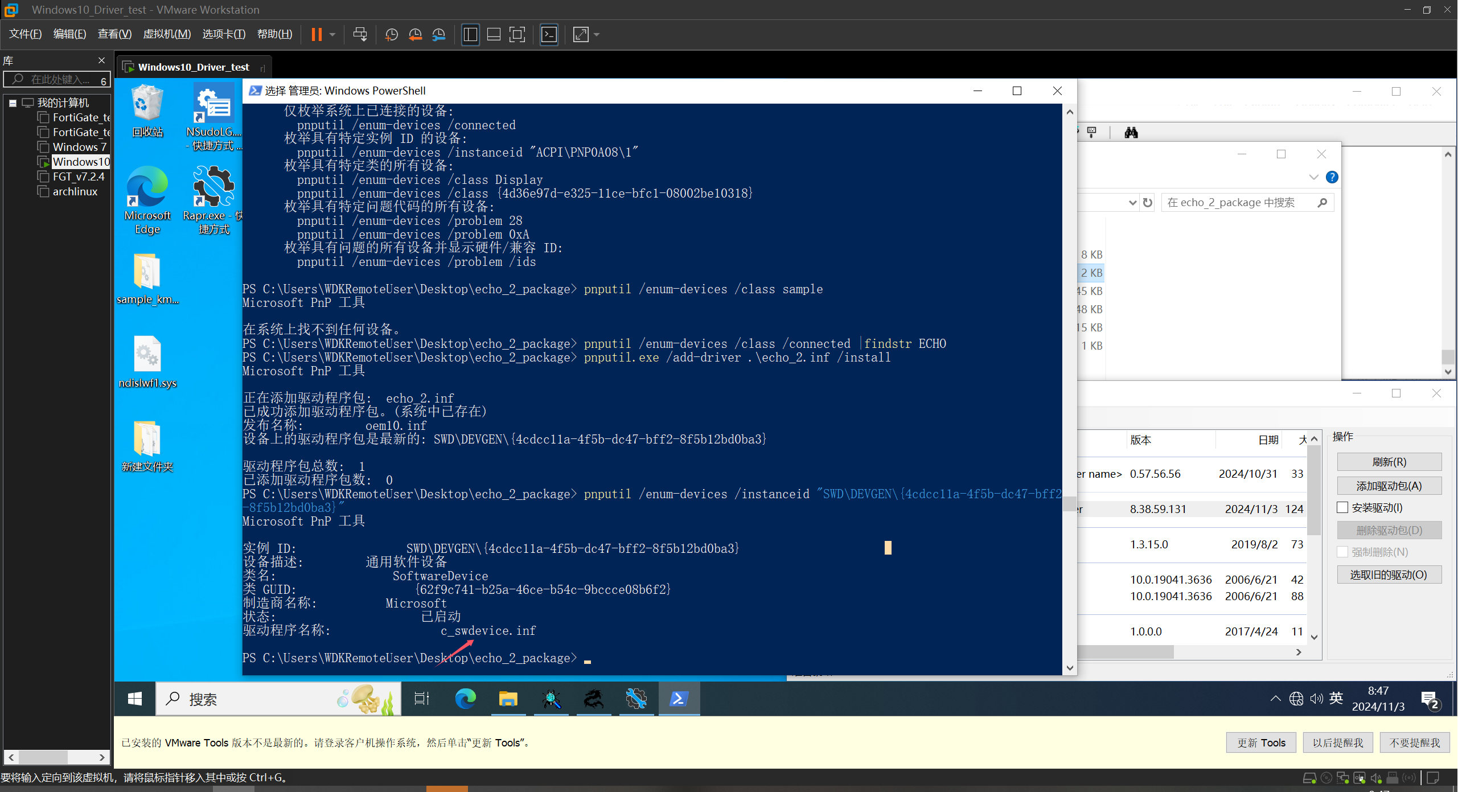This screenshot has width=1458, height=792.
Task: Collapse the 我的计算机 tree node
Action: (x=13, y=102)
